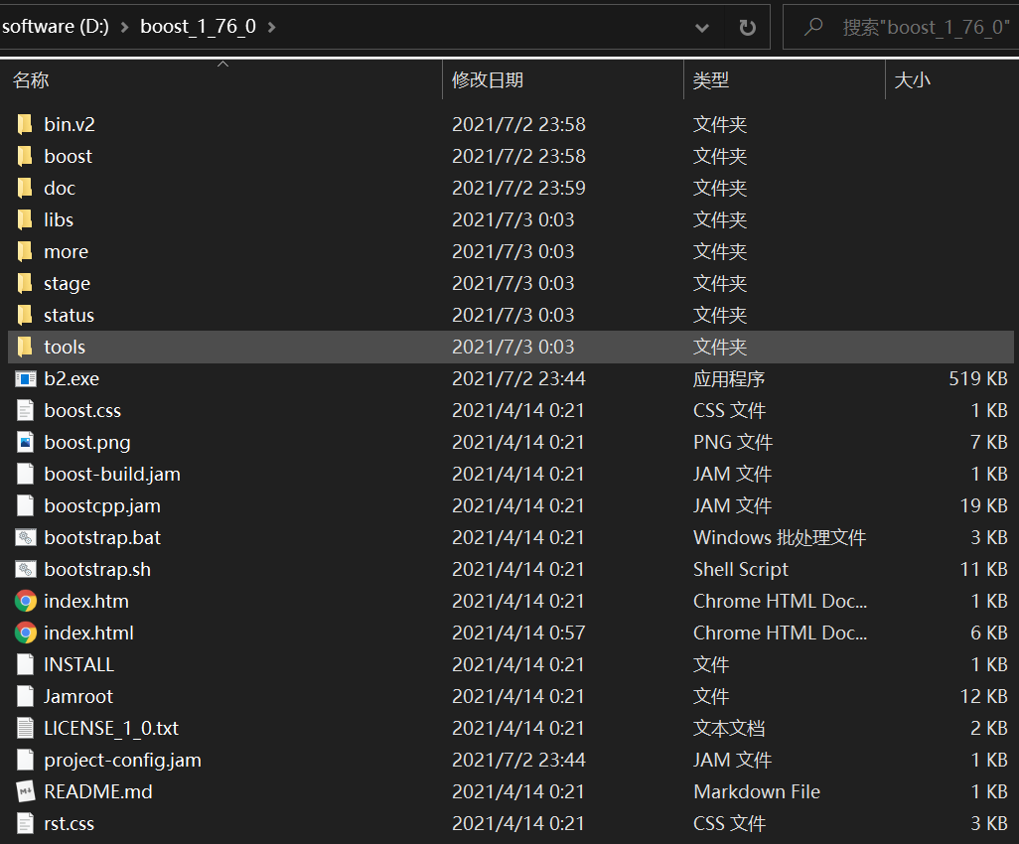
Task: Click the boost.png image icon
Action: [26, 443]
